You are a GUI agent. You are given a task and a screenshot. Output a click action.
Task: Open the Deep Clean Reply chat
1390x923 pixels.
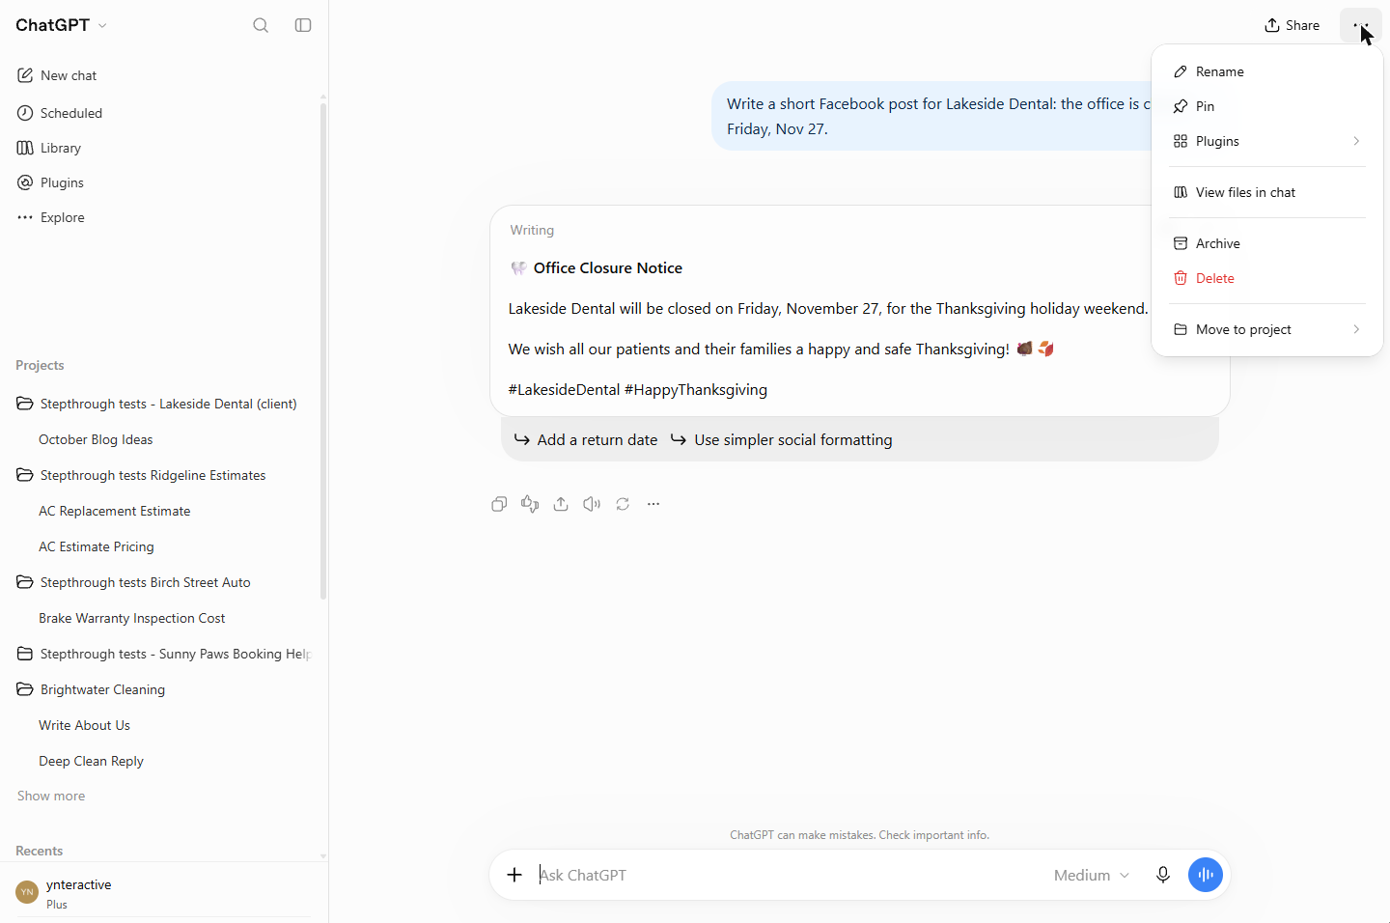91,761
